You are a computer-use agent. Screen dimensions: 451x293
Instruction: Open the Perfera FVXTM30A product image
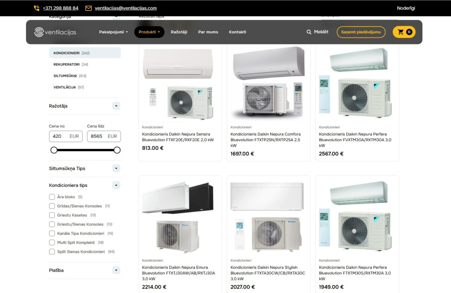coord(357,83)
